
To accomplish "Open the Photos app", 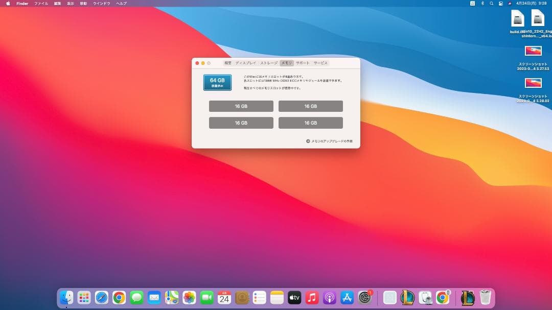I will coord(188,297).
